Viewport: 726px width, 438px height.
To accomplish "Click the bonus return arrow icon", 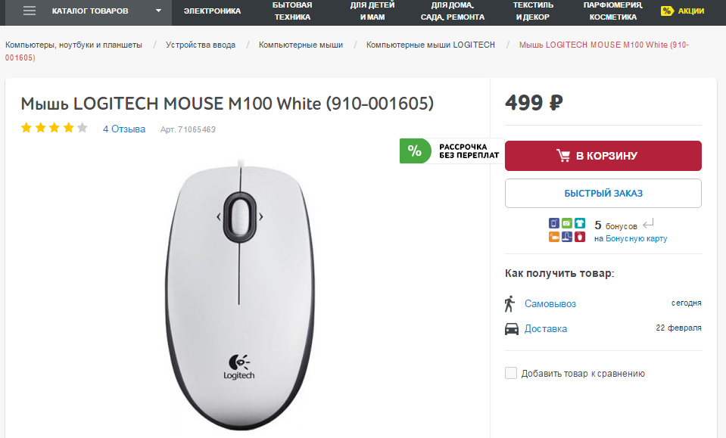I will pyautogui.click(x=647, y=224).
